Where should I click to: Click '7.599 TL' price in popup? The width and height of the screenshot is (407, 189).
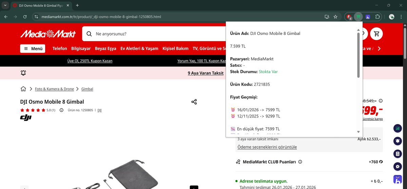tap(238, 46)
